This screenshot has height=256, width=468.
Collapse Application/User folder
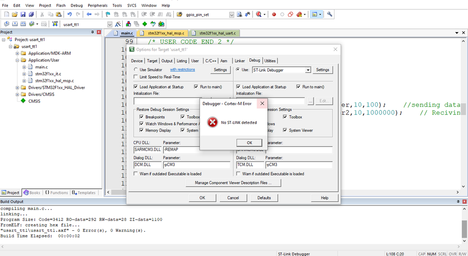(x=17, y=60)
